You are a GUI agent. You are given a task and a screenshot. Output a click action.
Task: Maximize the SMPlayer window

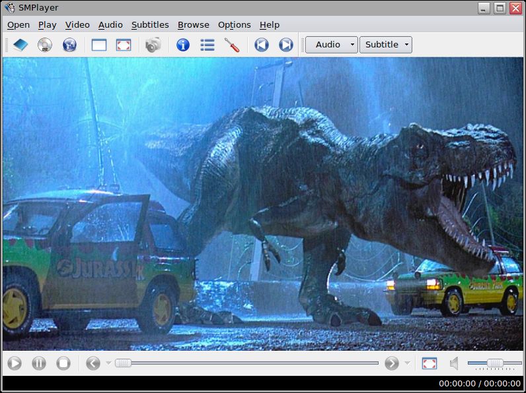tap(500, 8)
